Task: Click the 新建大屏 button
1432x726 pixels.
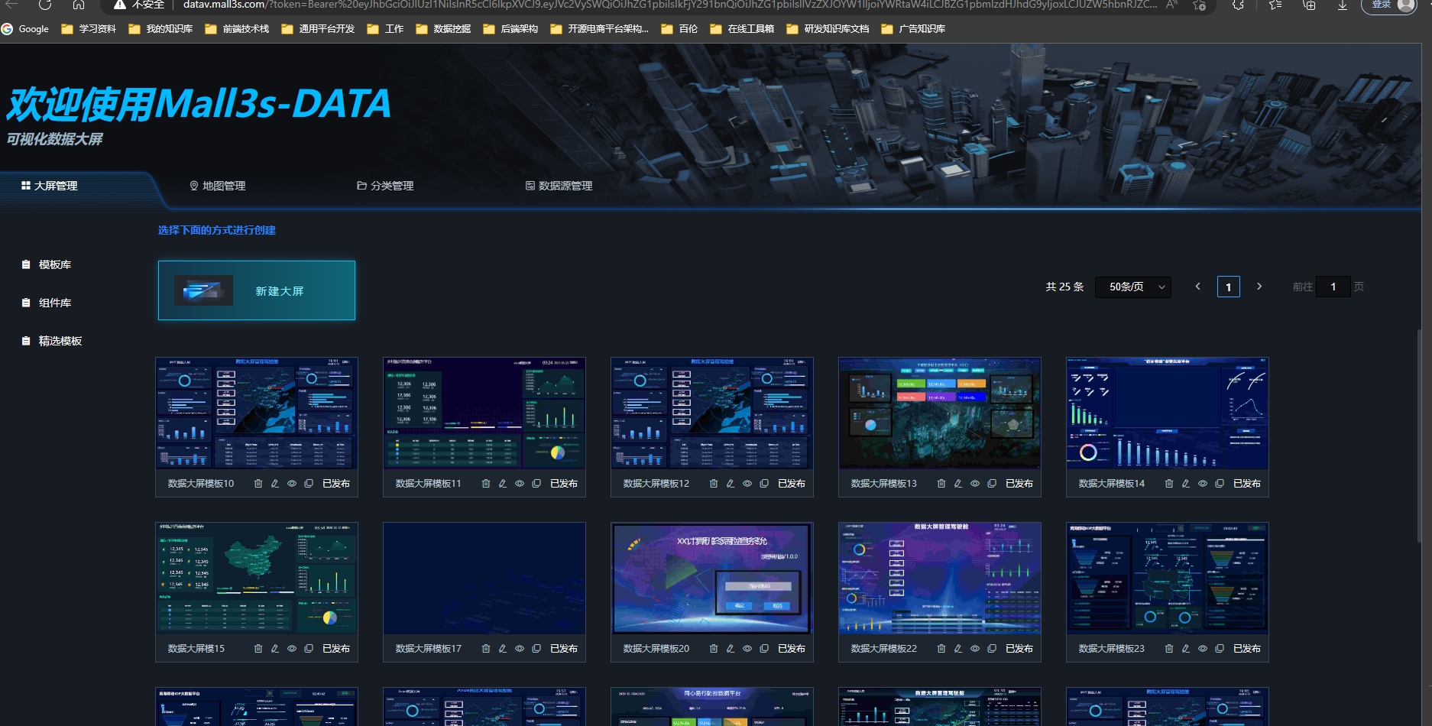Action: 257,290
